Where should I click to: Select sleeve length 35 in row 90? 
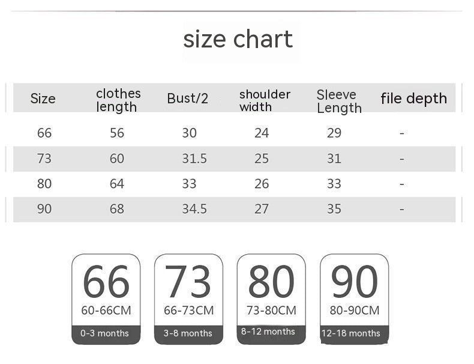(334, 209)
